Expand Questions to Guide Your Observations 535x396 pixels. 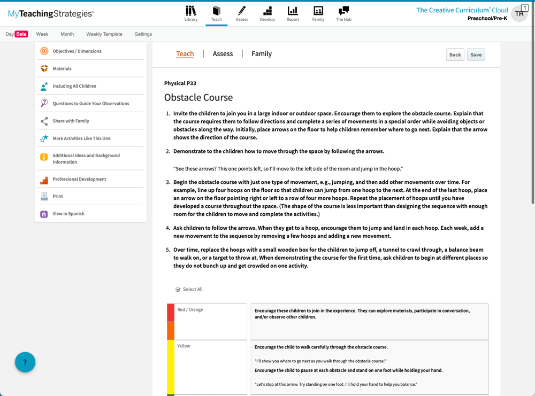click(x=90, y=104)
